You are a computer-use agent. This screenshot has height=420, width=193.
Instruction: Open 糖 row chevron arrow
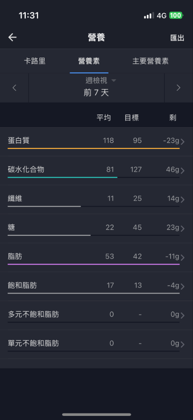pos(183,228)
